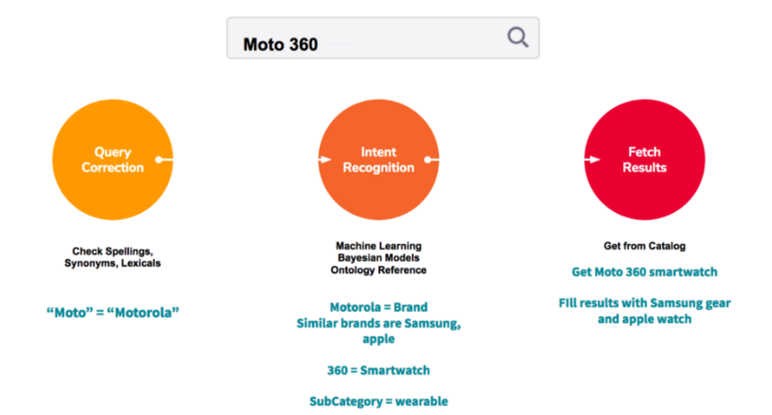Click the arrow entering Intent Recognition

tap(324, 160)
